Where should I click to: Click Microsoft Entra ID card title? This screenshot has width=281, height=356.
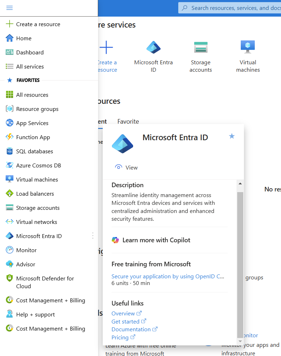point(175,137)
